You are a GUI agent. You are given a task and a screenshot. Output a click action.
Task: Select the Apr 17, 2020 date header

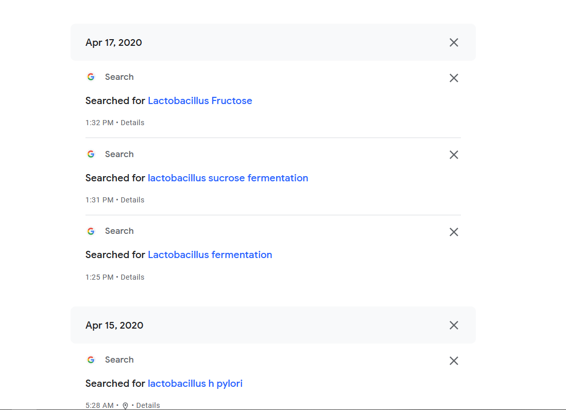coord(114,43)
